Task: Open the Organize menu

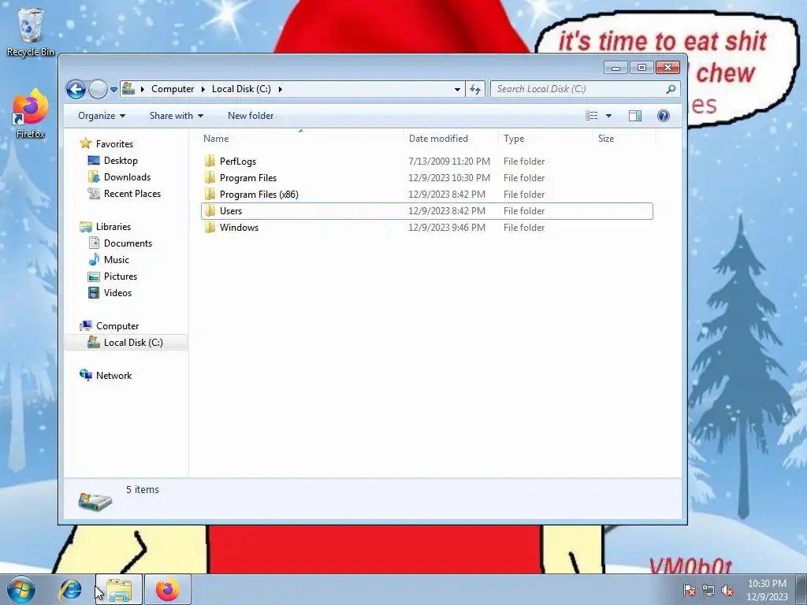Action: (x=102, y=116)
